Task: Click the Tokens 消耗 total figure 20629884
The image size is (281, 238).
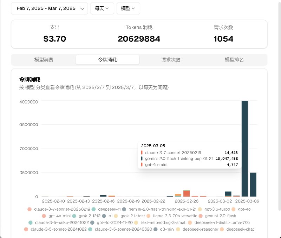Action: pyautogui.click(x=139, y=39)
